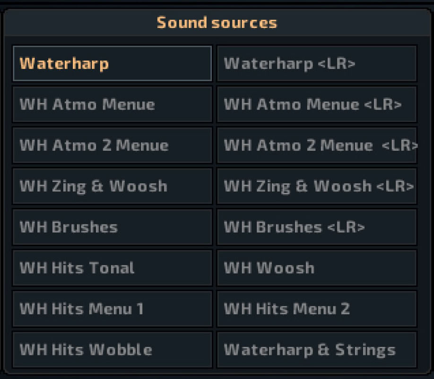The image size is (434, 379).
Task: Activate the stereo Waterharp LR variant
Action: 317,64
